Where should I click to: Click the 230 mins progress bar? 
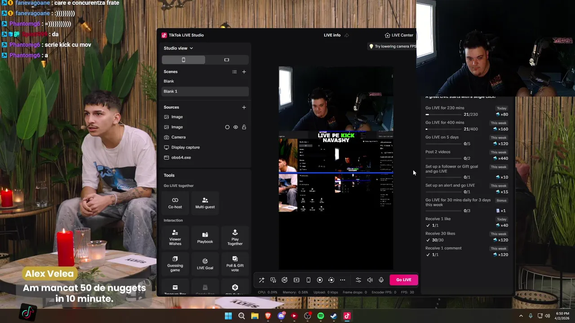tap(443, 114)
